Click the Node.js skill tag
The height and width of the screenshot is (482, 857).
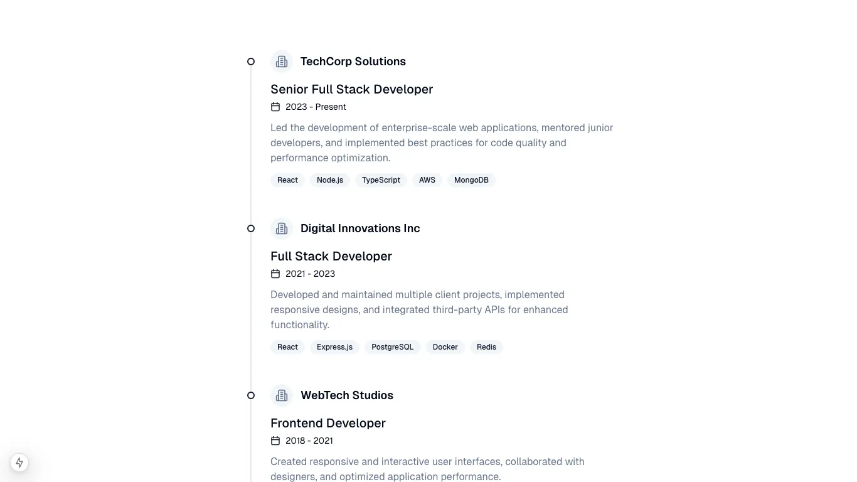click(330, 180)
